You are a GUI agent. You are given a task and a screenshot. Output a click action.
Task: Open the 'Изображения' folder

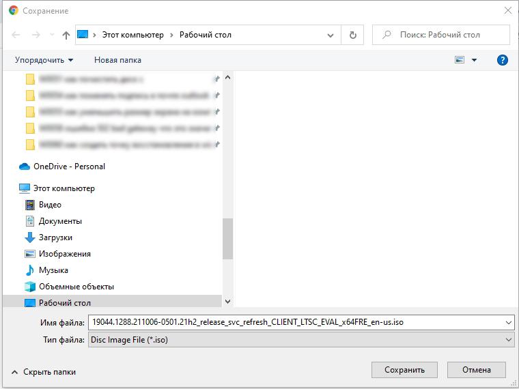coord(65,254)
